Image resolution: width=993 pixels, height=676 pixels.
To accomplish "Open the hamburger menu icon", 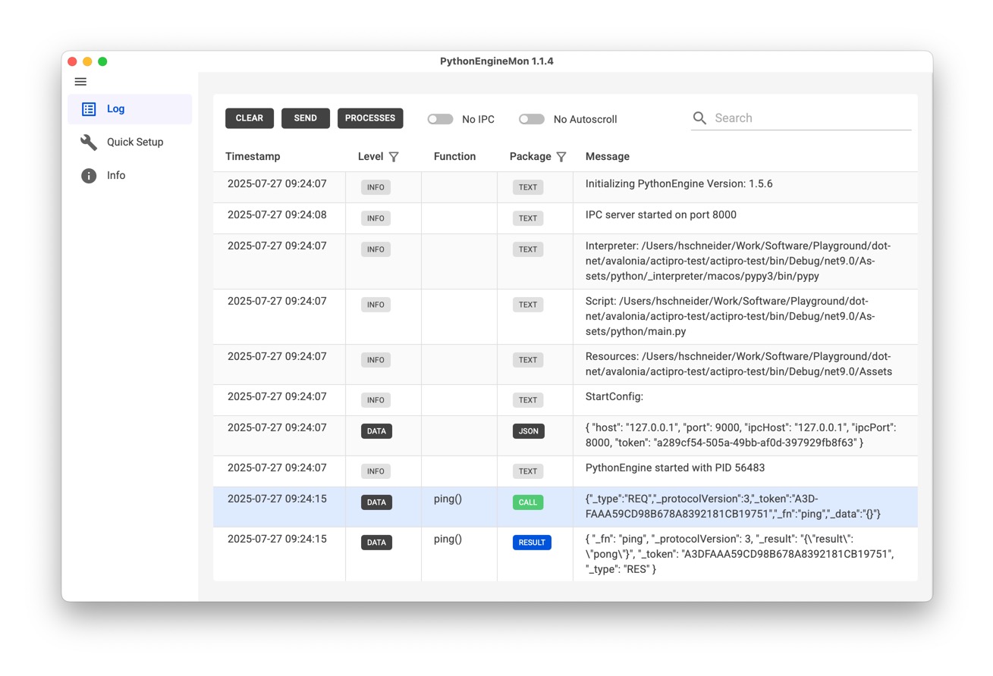I will 80,82.
